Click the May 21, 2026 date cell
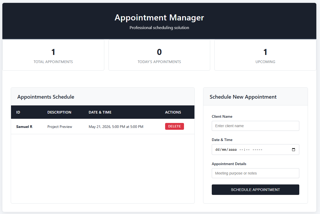This screenshot has width=320, height=214. 116,127
